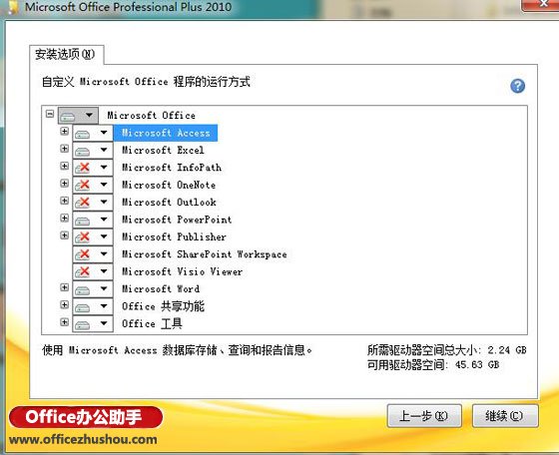This screenshot has height=455, width=559.
Task: Select the Office 工具 tree item
Action: click(x=152, y=323)
